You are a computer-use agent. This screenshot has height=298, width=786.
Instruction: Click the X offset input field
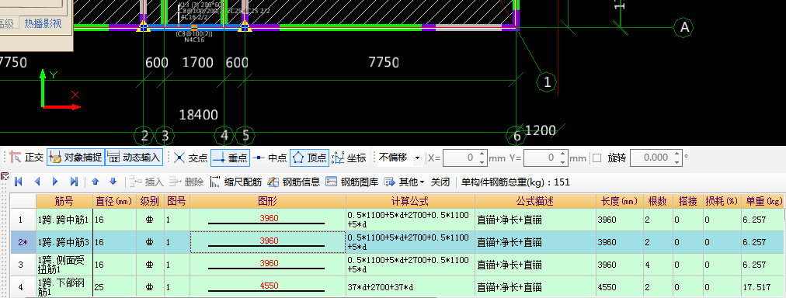(460, 158)
